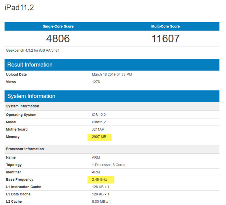Select the motherboard value J211AP
Image resolution: width=226 pixels, height=205 pixels.
pyautogui.click(x=98, y=130)
